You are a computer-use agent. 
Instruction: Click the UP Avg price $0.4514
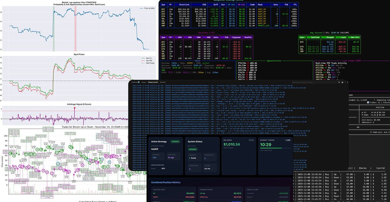(x=237, y=193)
